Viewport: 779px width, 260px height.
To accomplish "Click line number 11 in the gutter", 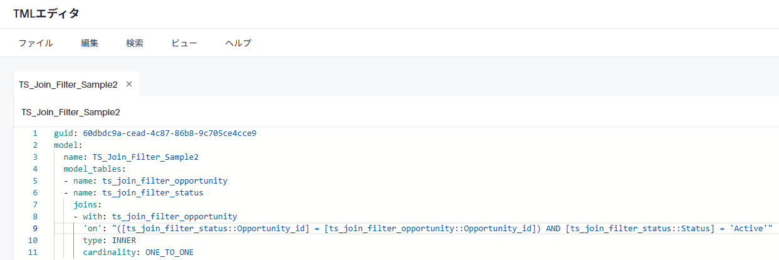I will coord(33,252).
